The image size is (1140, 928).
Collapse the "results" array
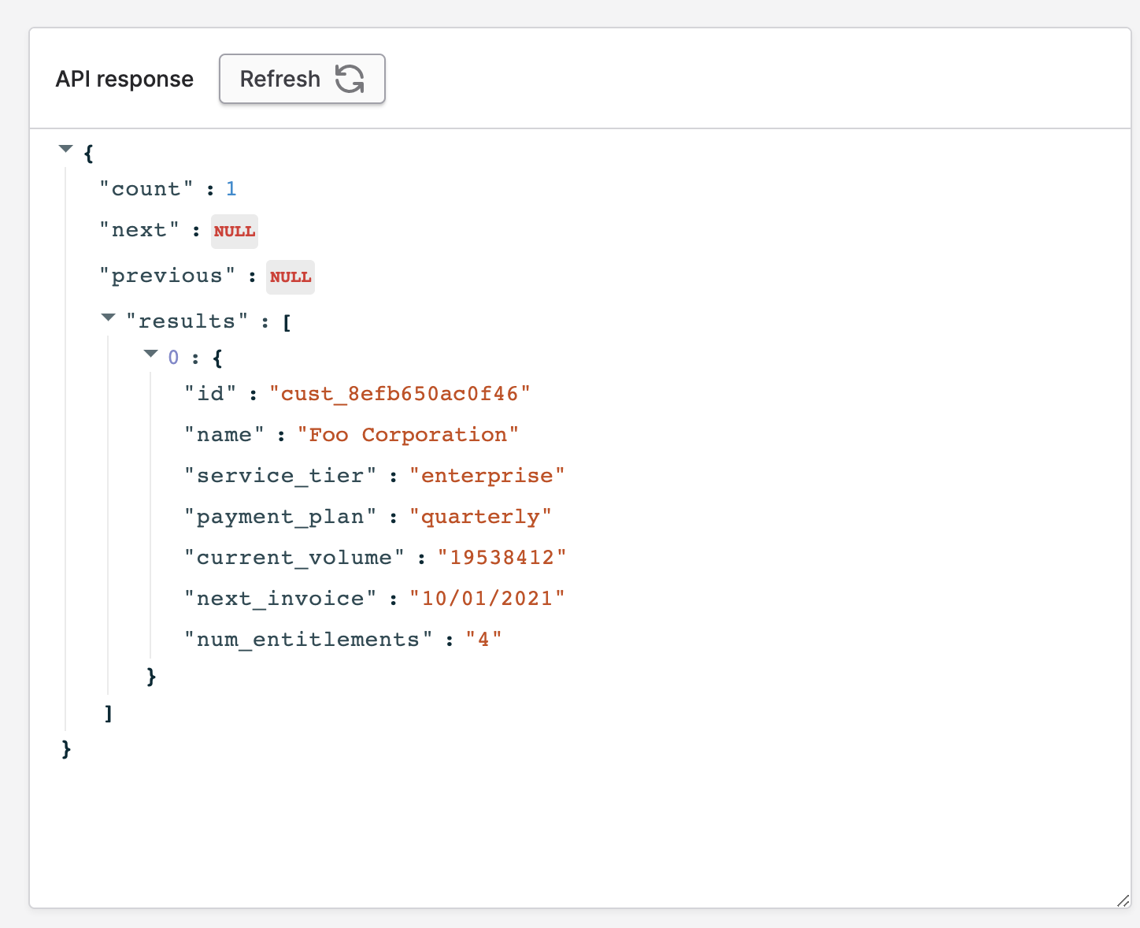pyautogui.click(x=109, y=317)
